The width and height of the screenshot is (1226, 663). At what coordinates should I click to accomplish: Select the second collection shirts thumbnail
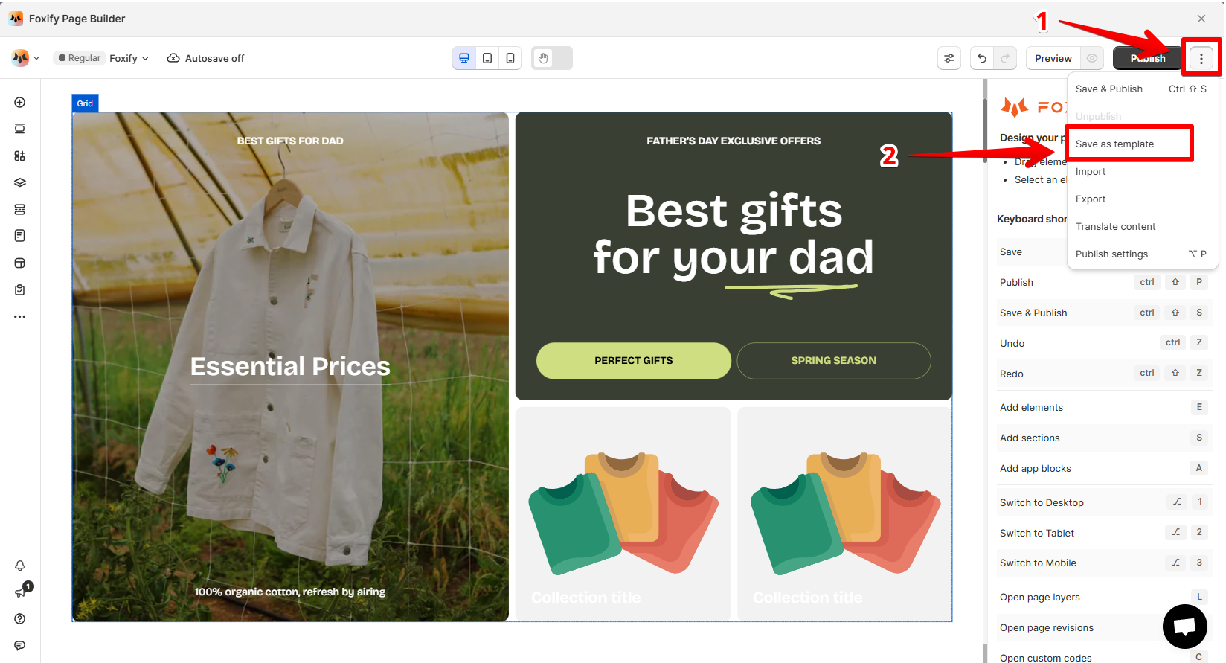pyautogui.click(x=844, y=512)
